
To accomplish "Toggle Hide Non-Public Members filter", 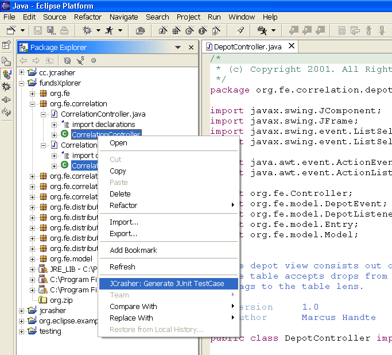I will (94, 60).
